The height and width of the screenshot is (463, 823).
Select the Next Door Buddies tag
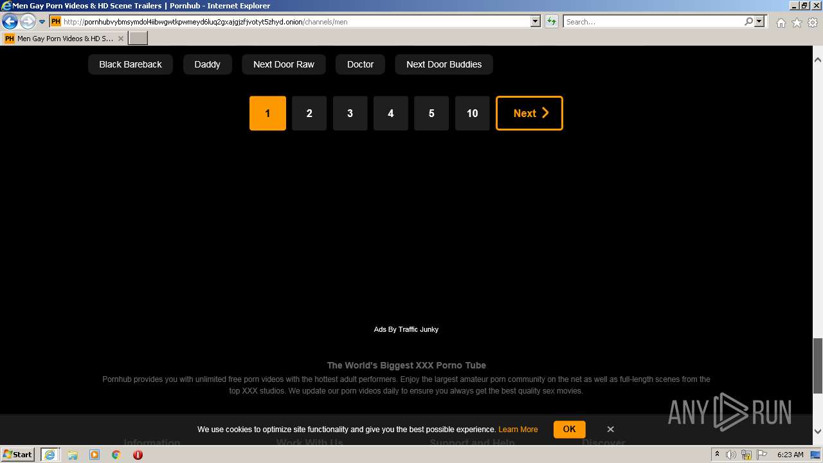pos(444,64)
